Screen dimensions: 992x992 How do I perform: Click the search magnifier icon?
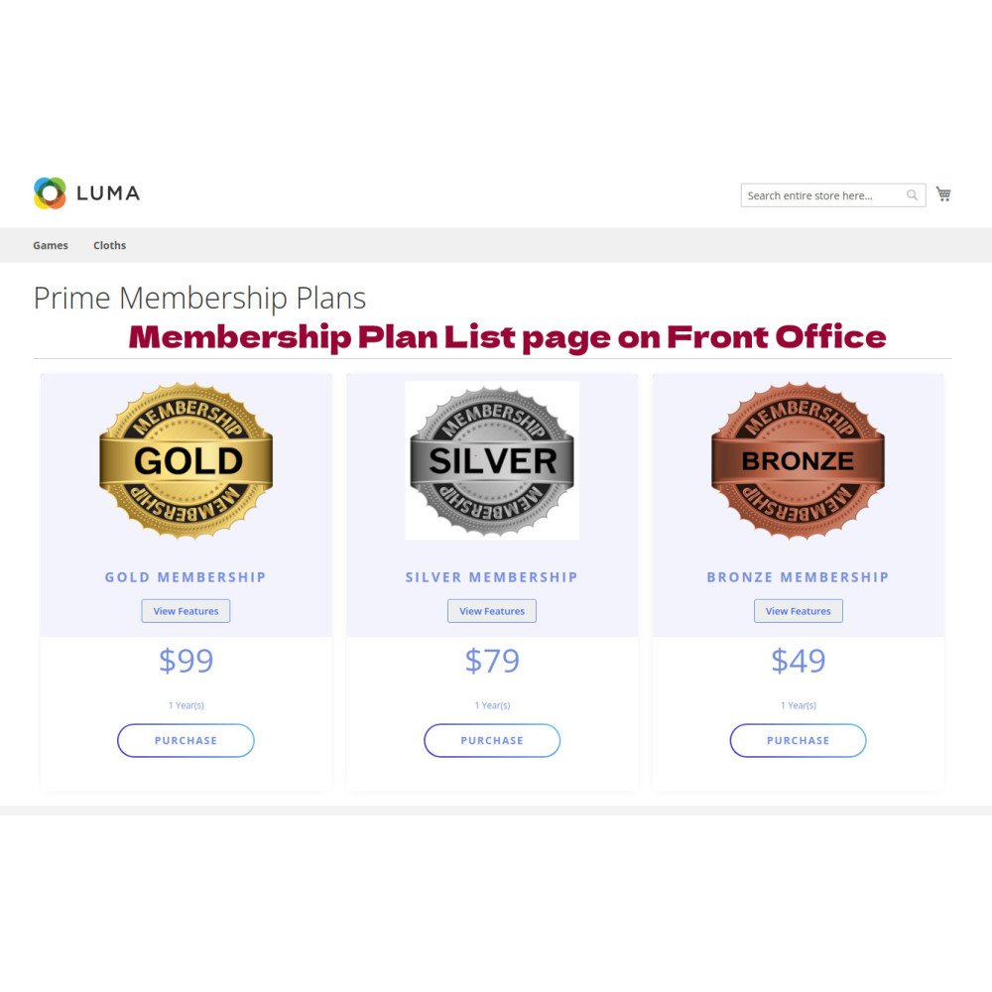click(912, 195)
